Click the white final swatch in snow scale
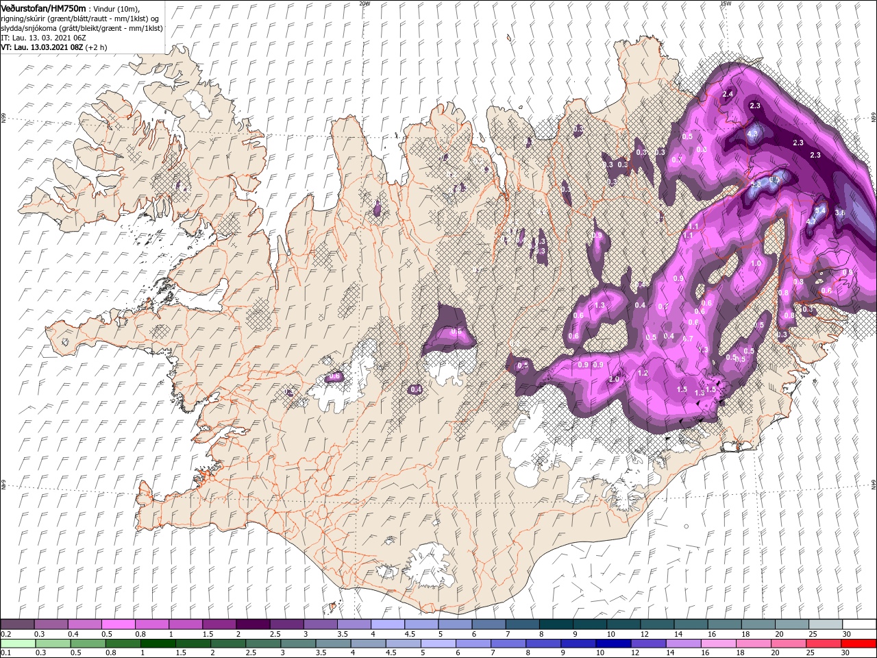This screenshot has height=658, width=877. click(859, 624)
